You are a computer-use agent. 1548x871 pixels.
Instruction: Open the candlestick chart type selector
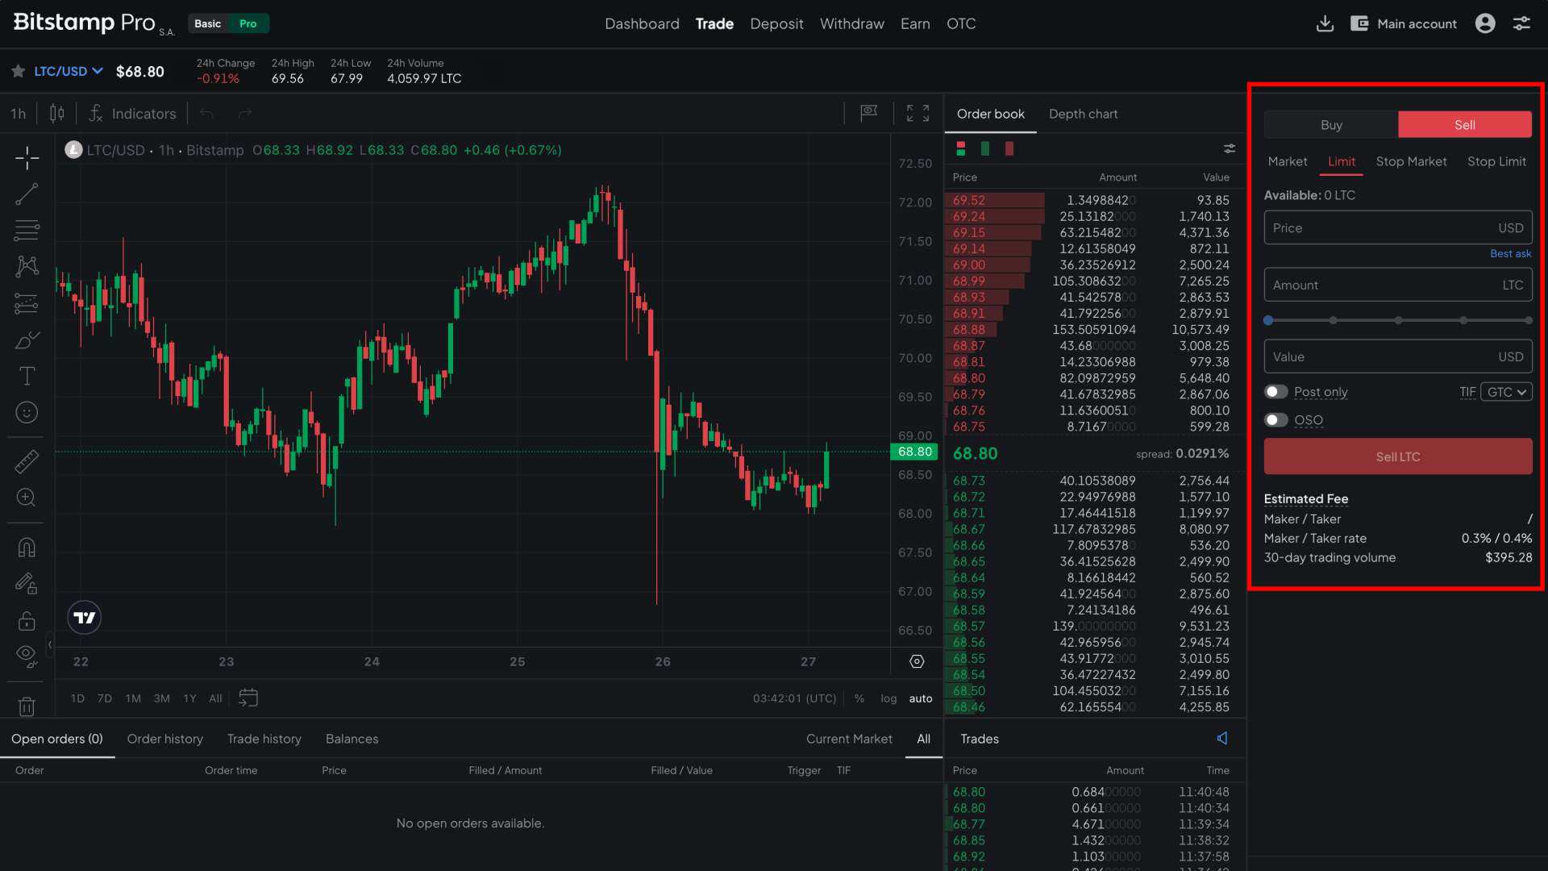(x=56, y=114)
